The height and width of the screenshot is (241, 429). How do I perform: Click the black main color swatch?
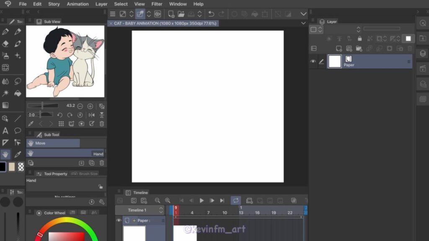pos(3,167)
